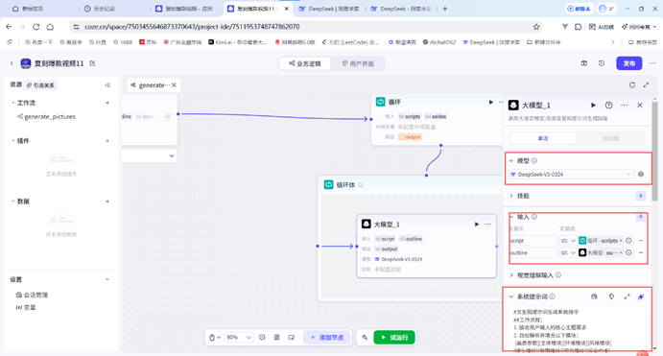Screen dimensions: 663x356
Task: Switch to the 业务逻辑 tab
Action: (x=305, y=63)
